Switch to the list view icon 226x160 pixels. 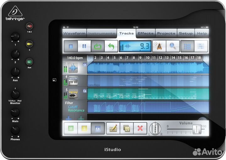point(188,46)
